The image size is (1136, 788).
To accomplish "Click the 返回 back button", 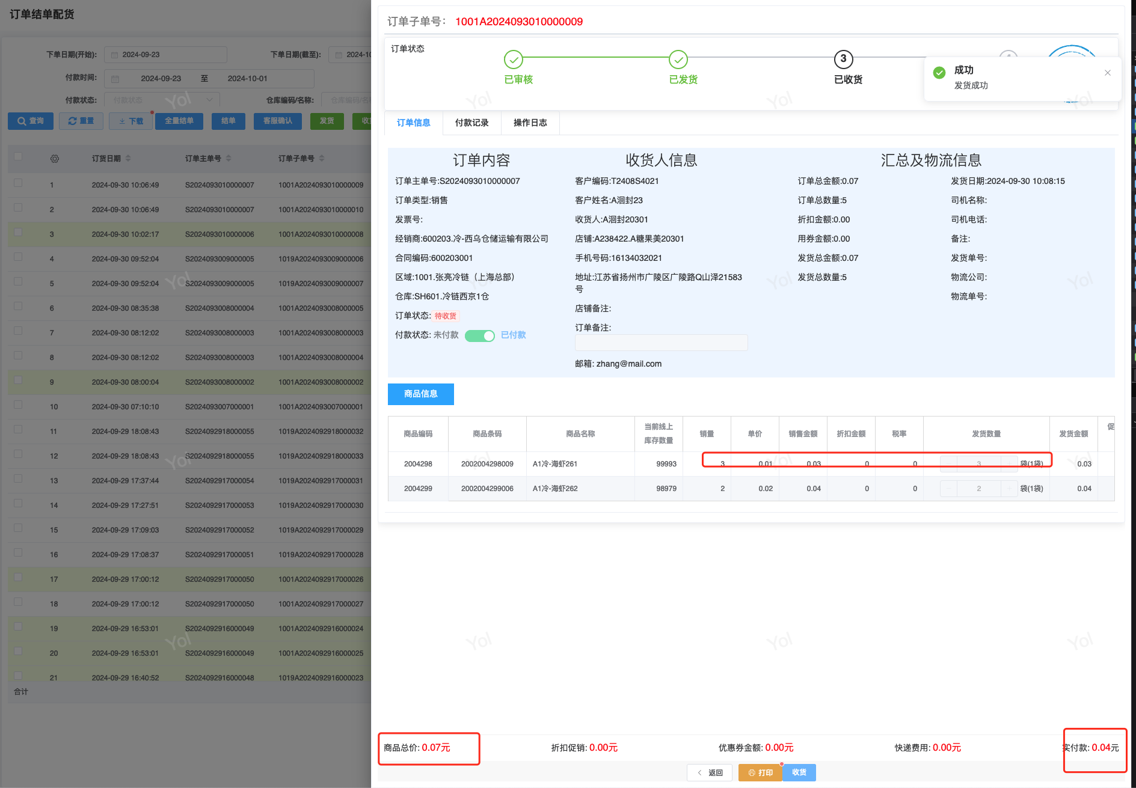I will (x=710, y=772).
